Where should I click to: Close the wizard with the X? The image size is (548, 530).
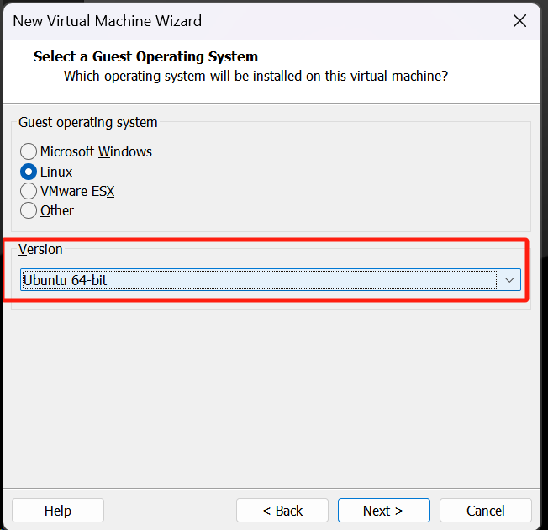(519, 21)
